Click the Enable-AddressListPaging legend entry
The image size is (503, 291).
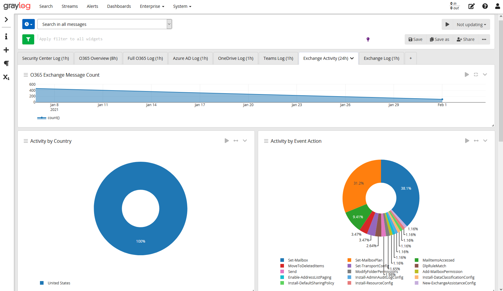[306, 277]
